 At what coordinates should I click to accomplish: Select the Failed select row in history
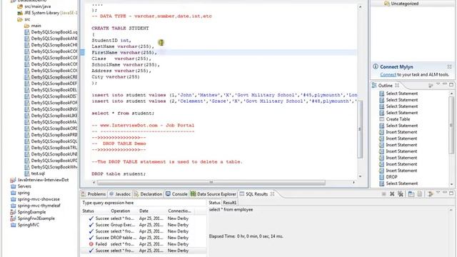143,244
